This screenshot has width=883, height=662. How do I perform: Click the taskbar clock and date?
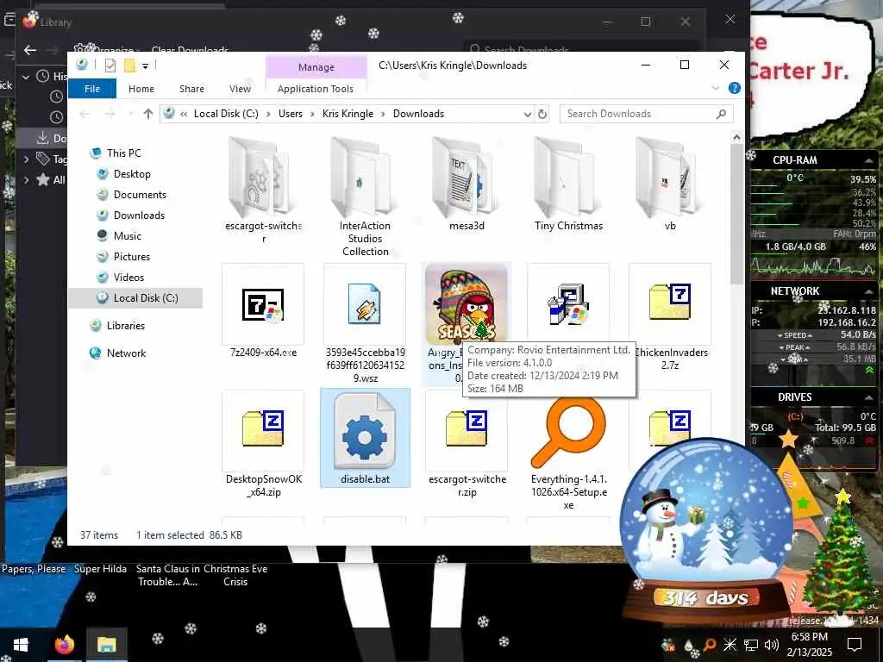pyautogui.click(x=809, y=645)
